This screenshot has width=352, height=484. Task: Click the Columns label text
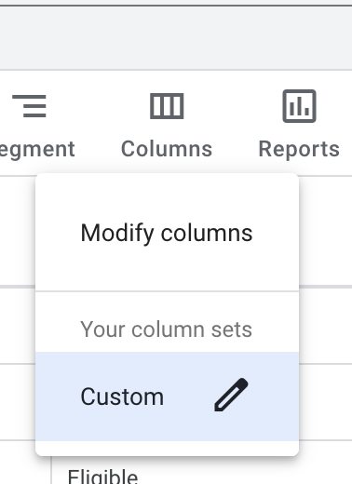click(167, 149)
